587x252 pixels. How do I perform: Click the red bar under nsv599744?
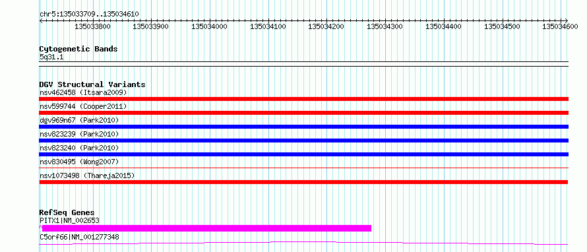[x=304, y=113]
